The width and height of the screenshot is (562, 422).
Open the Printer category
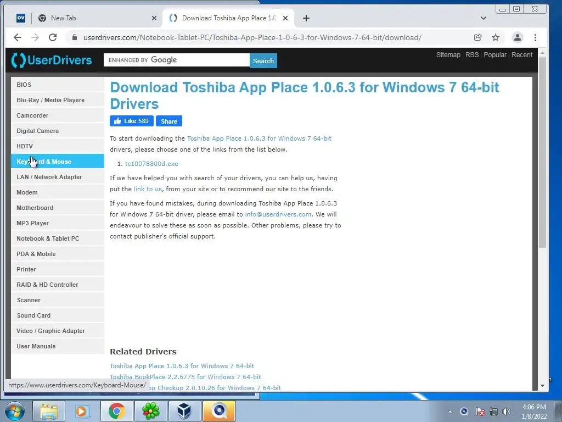[x=58, y=269]
